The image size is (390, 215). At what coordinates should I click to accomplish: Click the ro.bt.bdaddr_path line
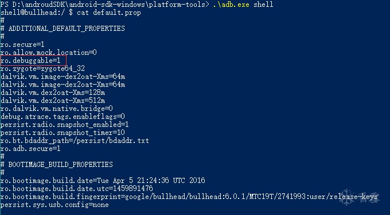[75, 141]
